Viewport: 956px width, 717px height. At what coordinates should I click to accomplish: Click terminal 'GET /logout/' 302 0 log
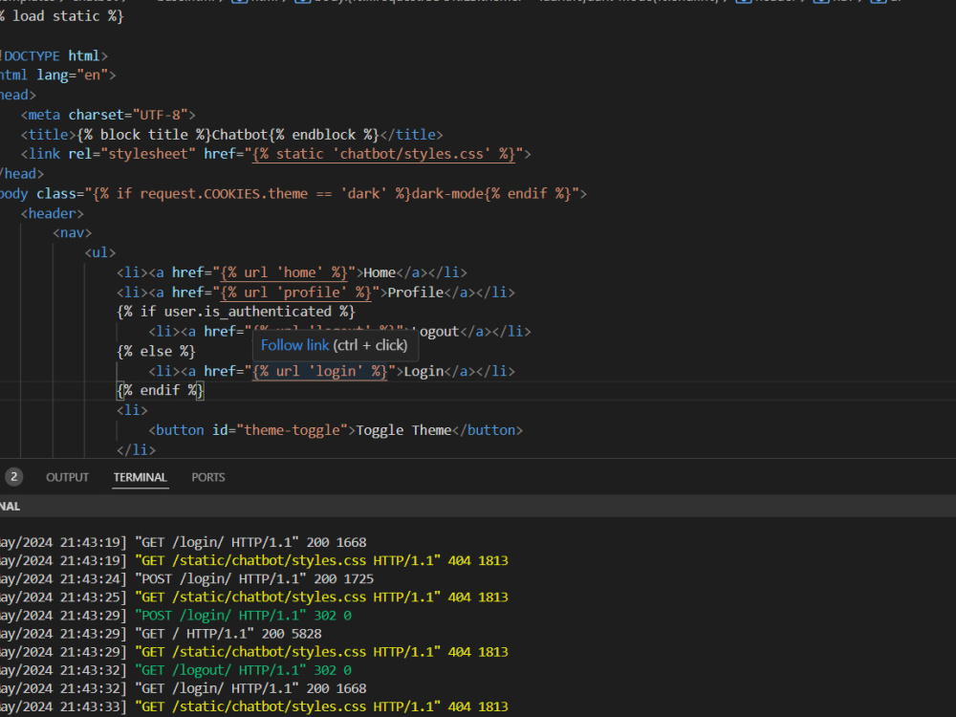point(176,671)
